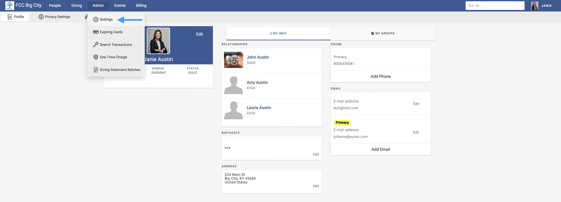
Task: Edit the julianne@suran.com primary email
Action: (416, 132)
